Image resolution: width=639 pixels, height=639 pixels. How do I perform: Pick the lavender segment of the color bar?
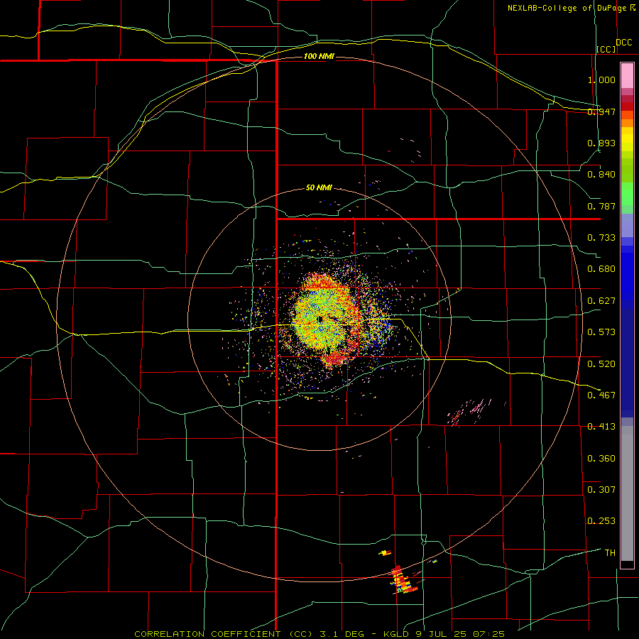627,226
